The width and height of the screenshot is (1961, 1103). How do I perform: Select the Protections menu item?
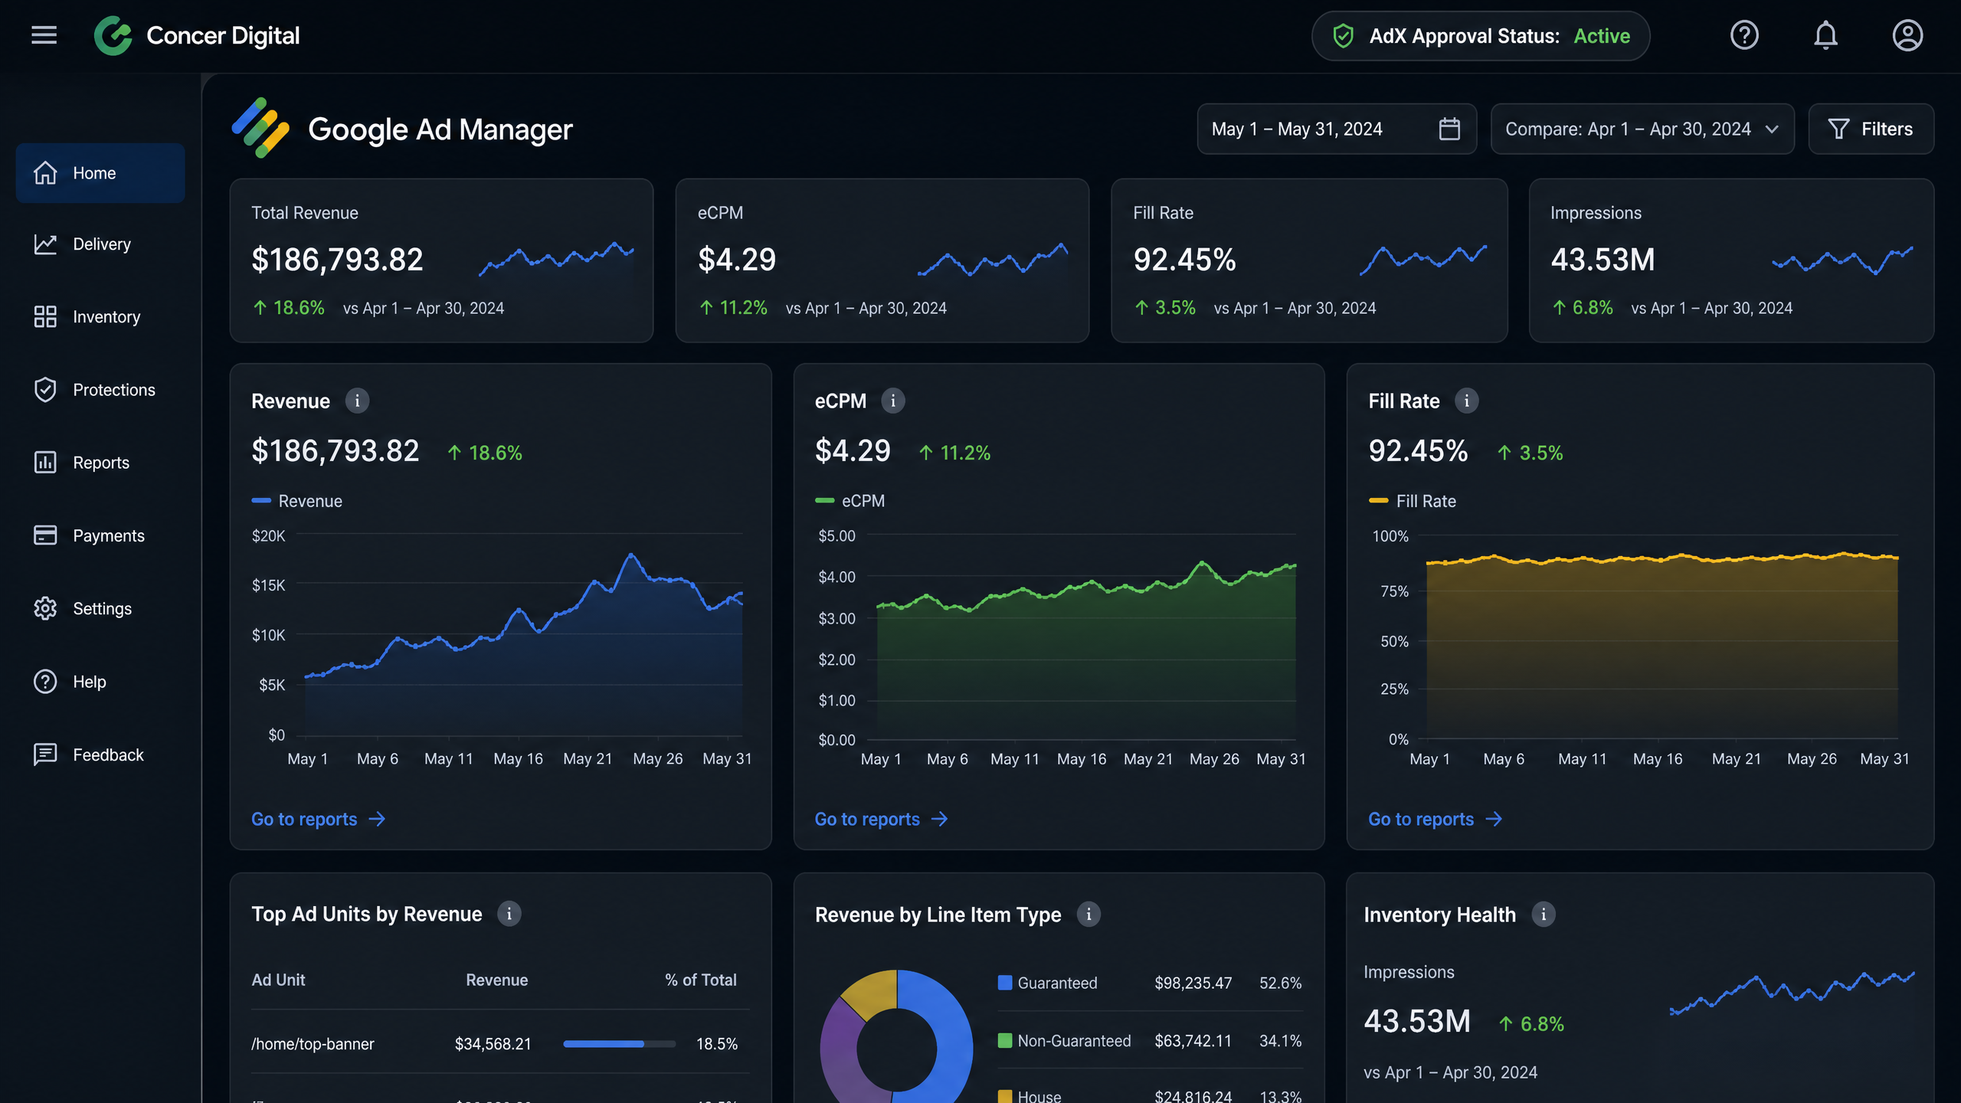pyautogui.click(x=100, y=390)
